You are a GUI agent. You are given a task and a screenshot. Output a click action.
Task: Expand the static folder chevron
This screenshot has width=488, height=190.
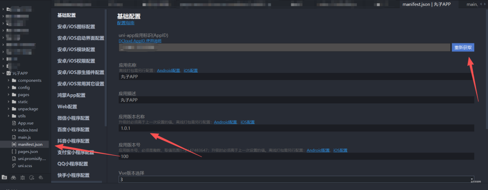[9, 102]
